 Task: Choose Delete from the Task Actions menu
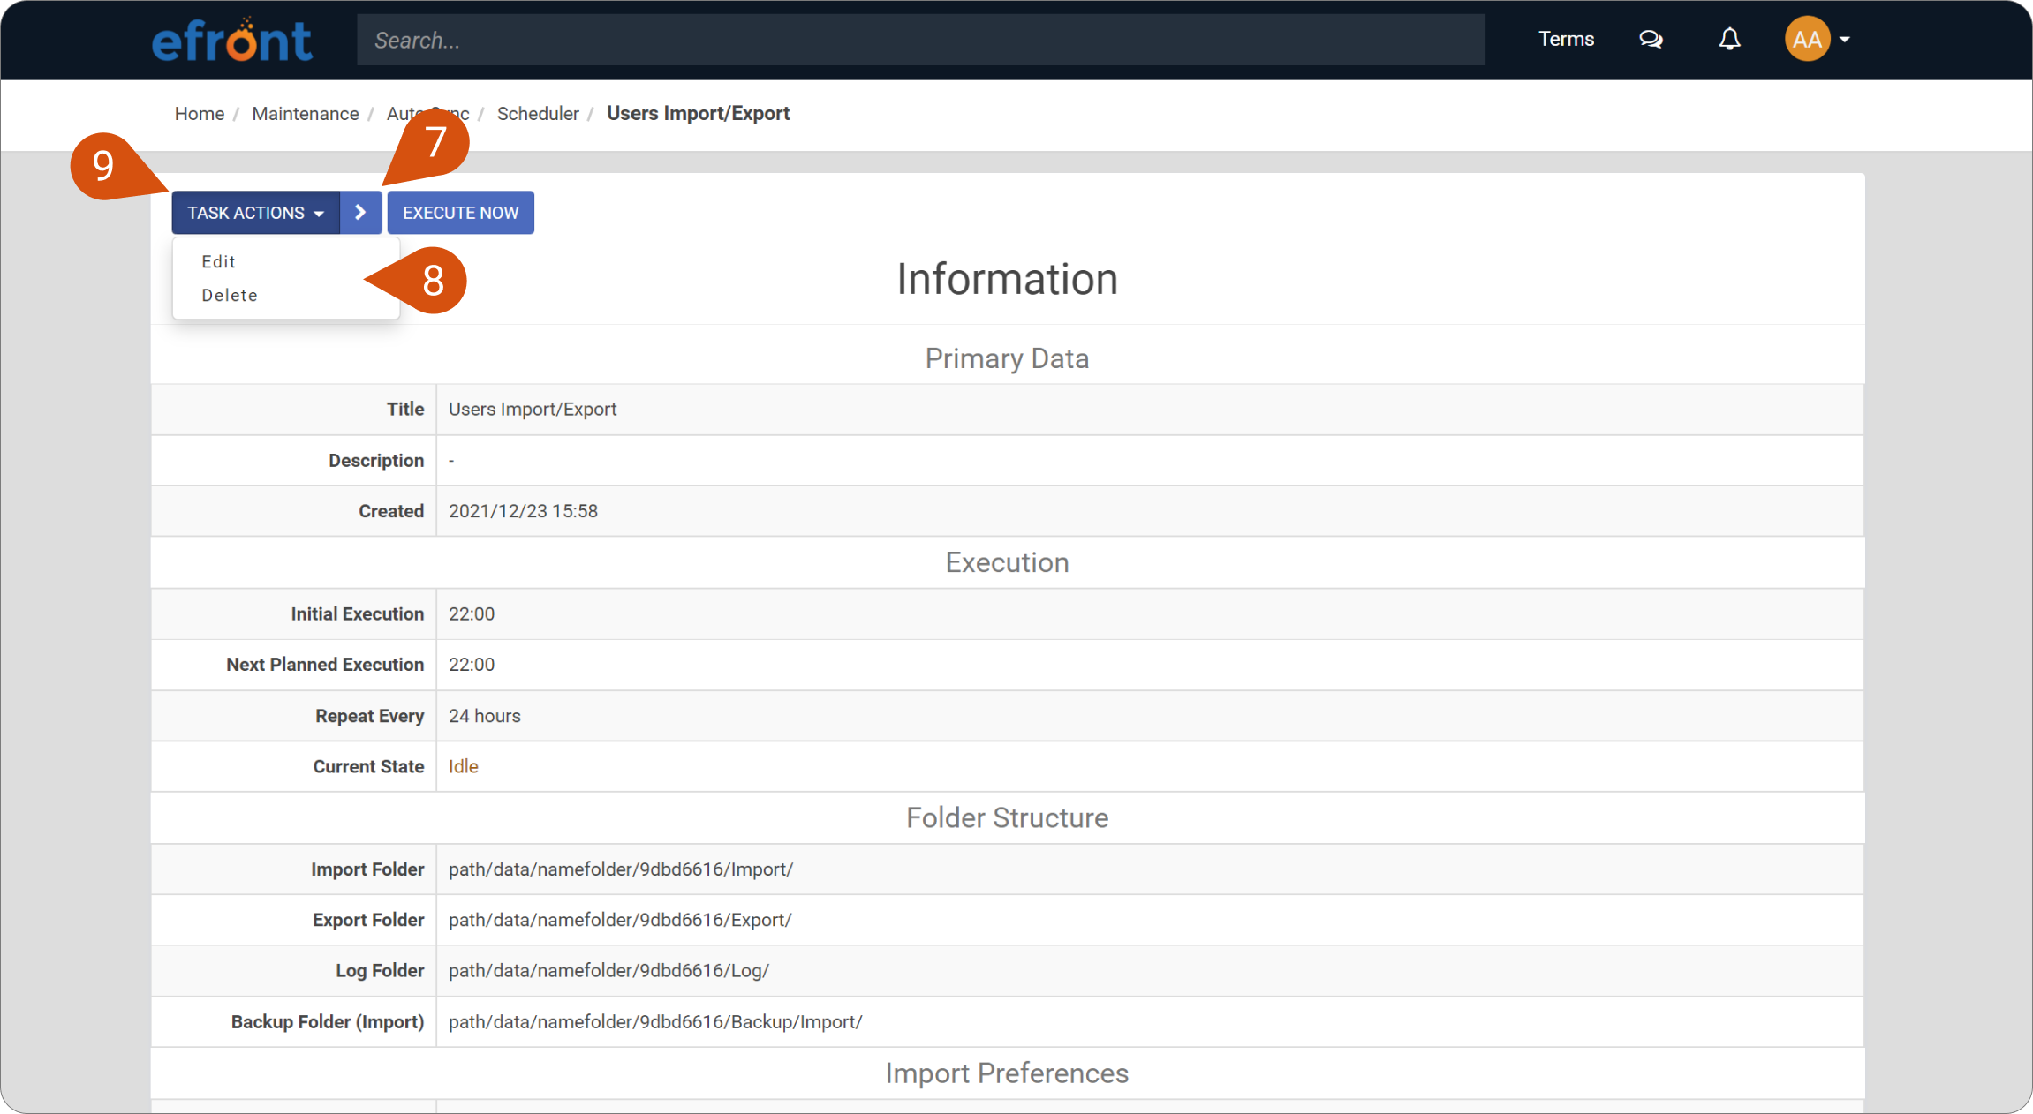click(230, 295)
